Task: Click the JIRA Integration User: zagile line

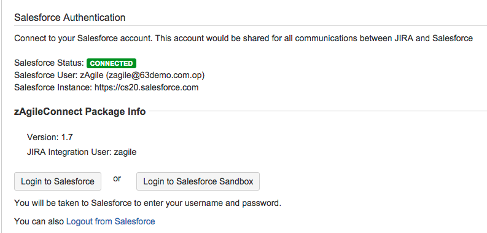Action: click(82, 152)
